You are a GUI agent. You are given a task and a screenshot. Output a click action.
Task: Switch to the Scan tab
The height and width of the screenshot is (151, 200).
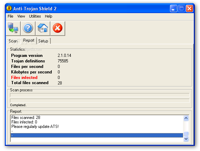(13, 41)
